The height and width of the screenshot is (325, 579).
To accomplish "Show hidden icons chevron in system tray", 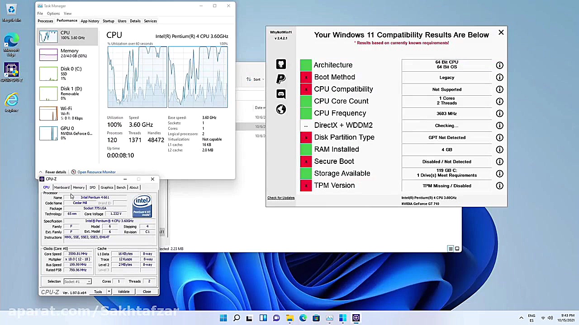I will coord(521,318).
